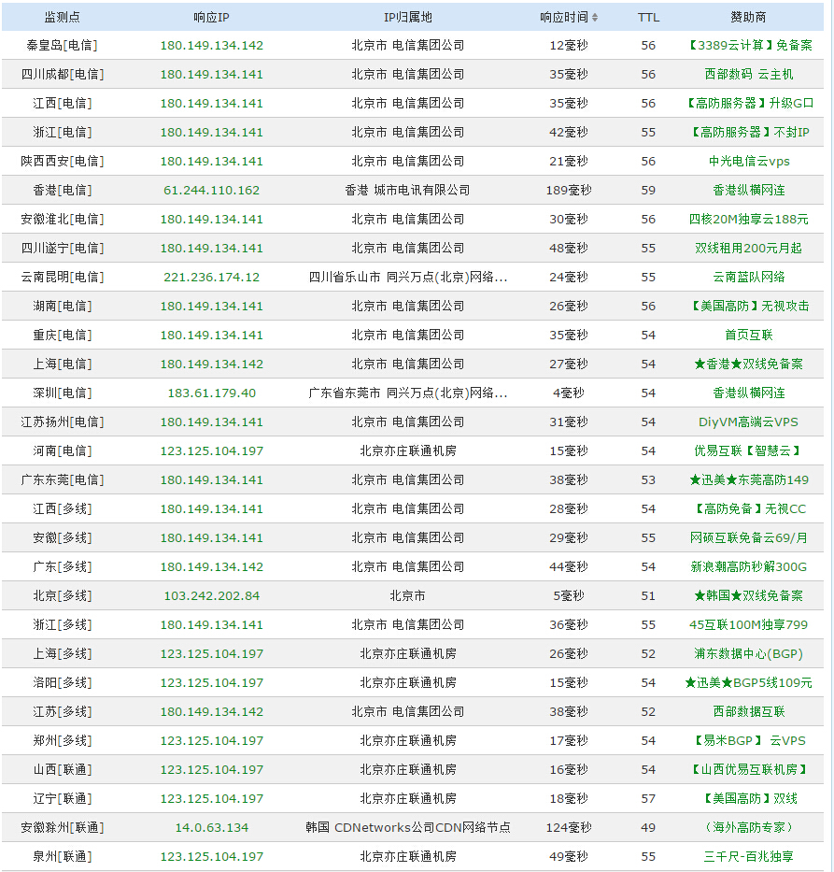Open 香港纵横网连 link in 深圳[电信] row

tap(748, 393)
